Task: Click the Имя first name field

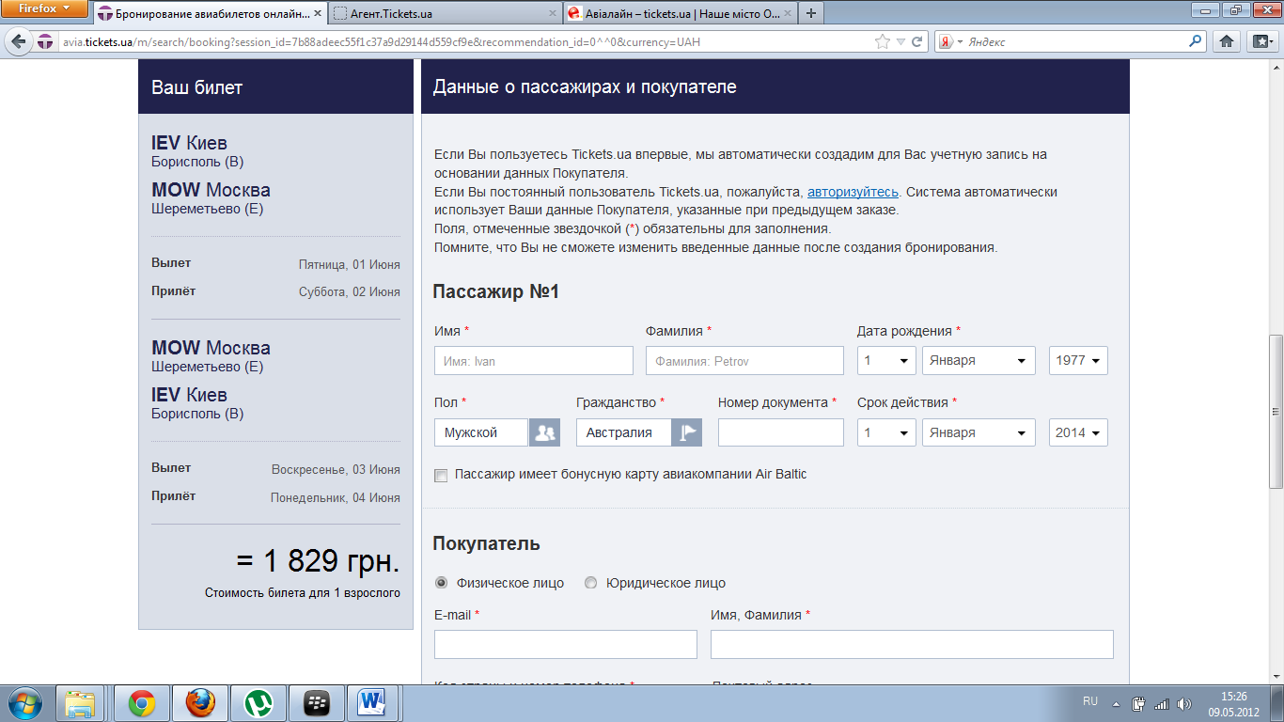Action: click(x=534, y=361)
